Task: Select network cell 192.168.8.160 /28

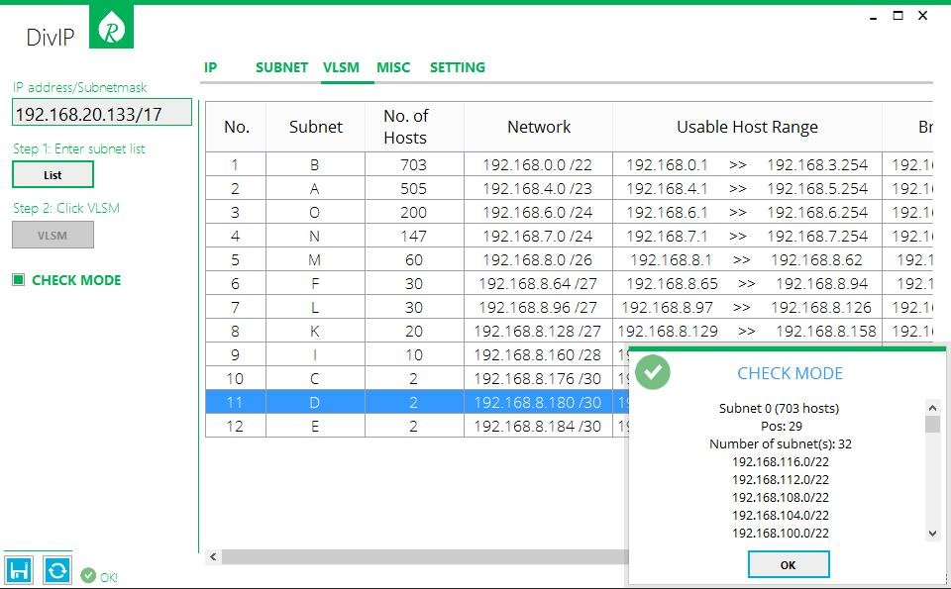Action: coord(539,354)
